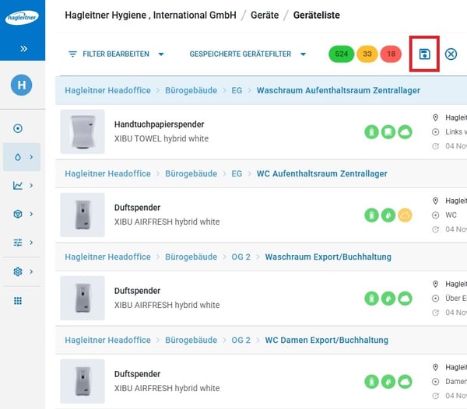Expand the chart analytics menu in sidebar
This screenshot has height=409, width=467.
click(x=22, y=185)
